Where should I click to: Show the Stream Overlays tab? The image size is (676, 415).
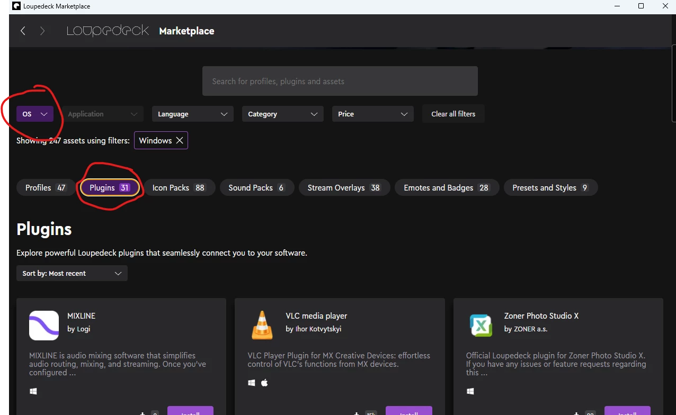click(344, 187)
